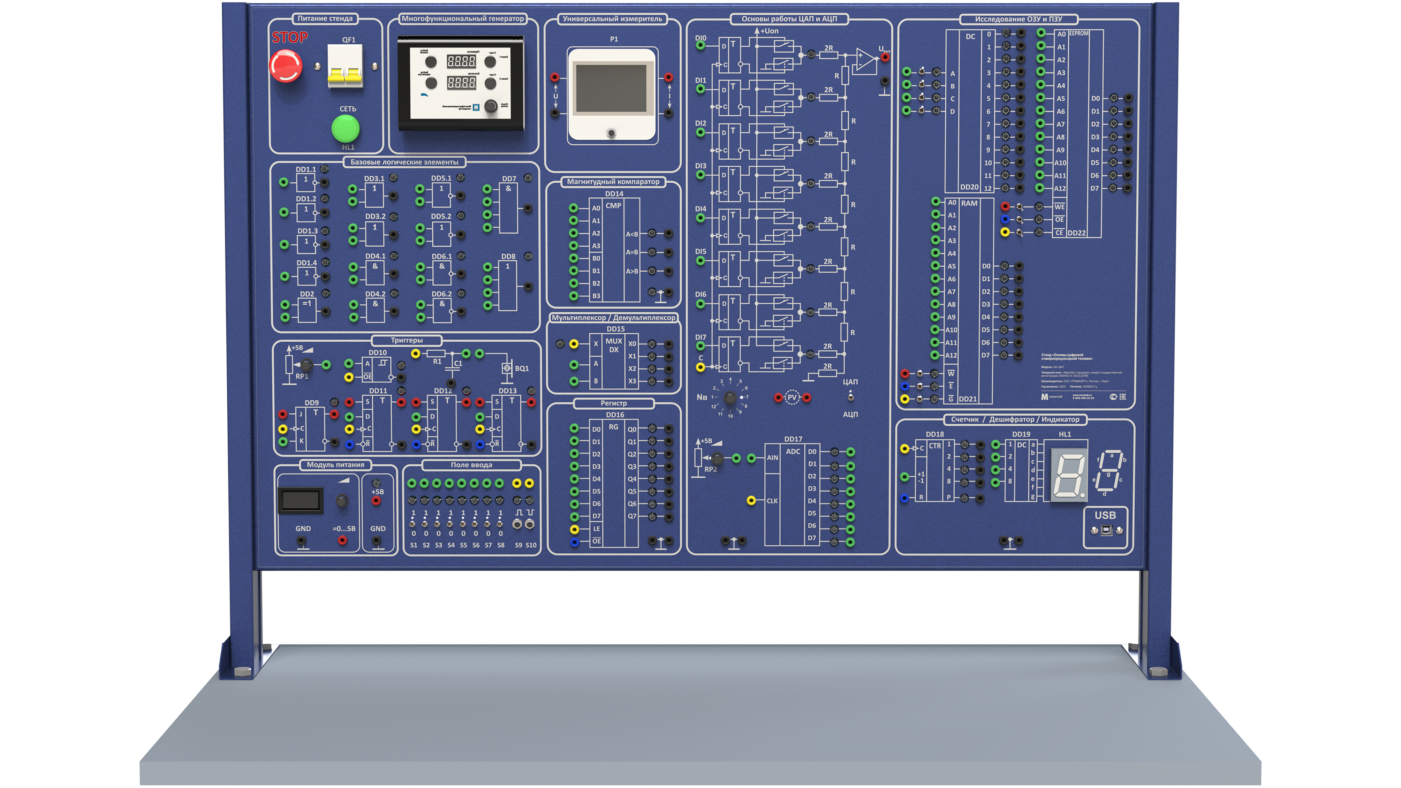1401x788 pixels.
Task: Click the Measlab logo on the nameplate
Action: tap(1052, 397)
